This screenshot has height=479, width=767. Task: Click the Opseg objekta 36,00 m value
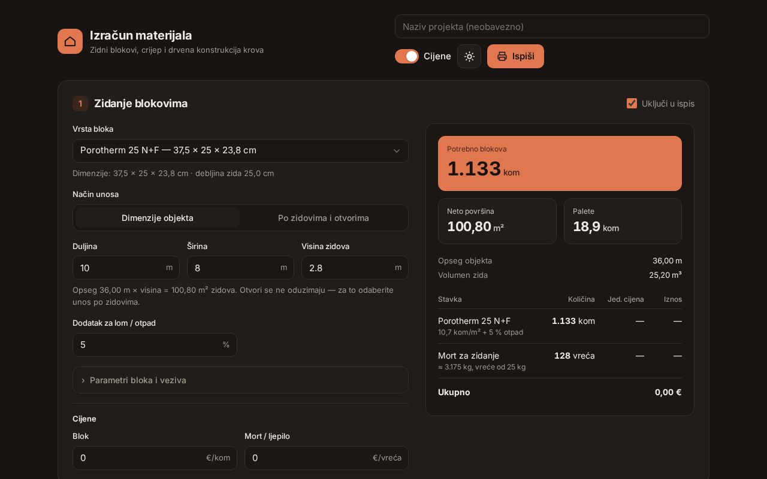coord(667,260)
